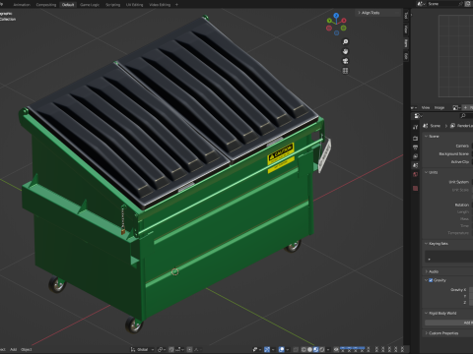The height and width of the screenshot is (354, 473).
Task: Click the properties search magnifier icon
Action: pyautogui.click(x=463, y=116)
